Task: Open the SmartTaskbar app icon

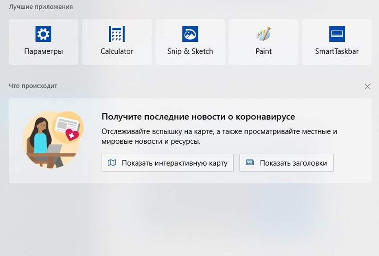Action: [337, 34]
